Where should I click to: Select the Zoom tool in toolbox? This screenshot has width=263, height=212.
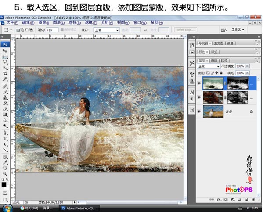point(5,173)
